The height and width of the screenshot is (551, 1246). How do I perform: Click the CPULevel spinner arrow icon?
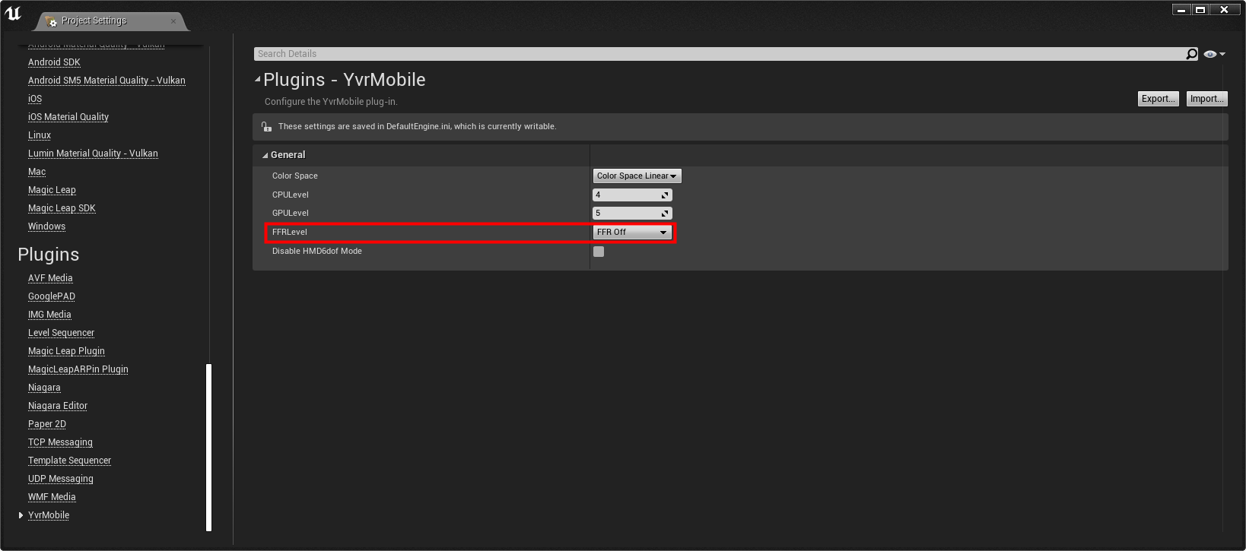[665, 195]
